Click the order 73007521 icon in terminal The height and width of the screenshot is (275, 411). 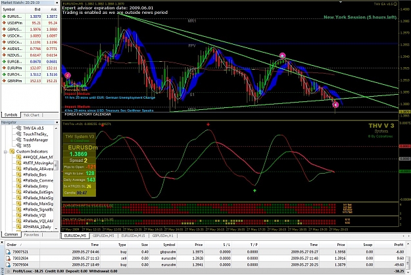[9, 252]
